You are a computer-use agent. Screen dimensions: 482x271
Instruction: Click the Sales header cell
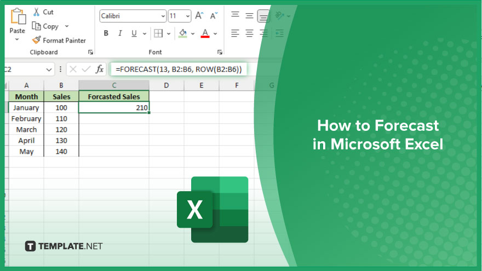coord(61,96)
